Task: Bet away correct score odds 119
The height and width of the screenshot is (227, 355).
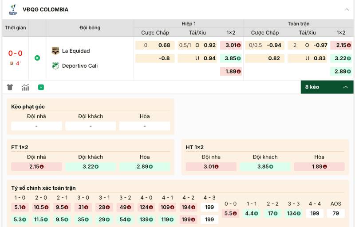Action: pos(167,219)
